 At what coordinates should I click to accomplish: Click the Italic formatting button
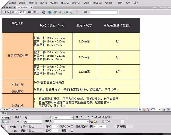(x=81, y=117)
